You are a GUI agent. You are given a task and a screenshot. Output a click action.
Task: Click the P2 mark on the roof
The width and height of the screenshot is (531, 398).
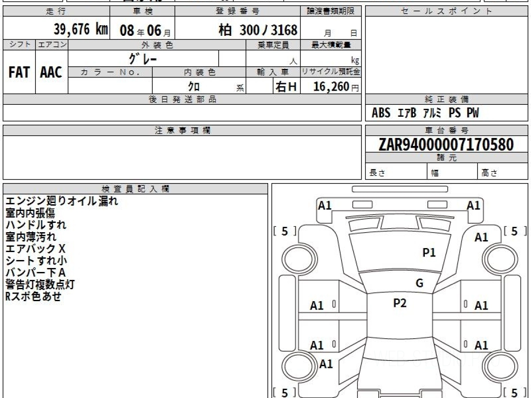click(x=400, y=303)
